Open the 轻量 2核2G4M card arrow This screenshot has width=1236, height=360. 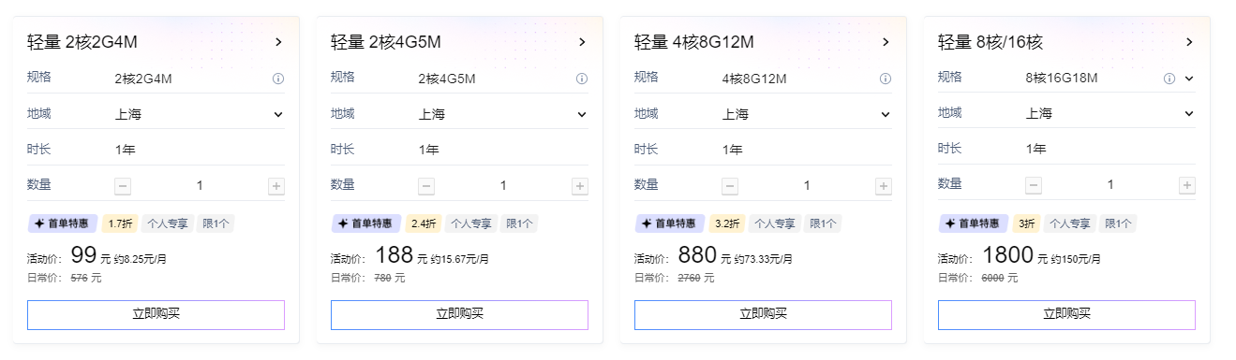pyautogui.click(x=278, y=42)
